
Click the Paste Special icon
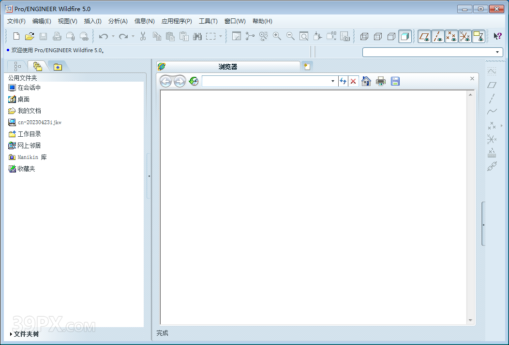point(184,36)
